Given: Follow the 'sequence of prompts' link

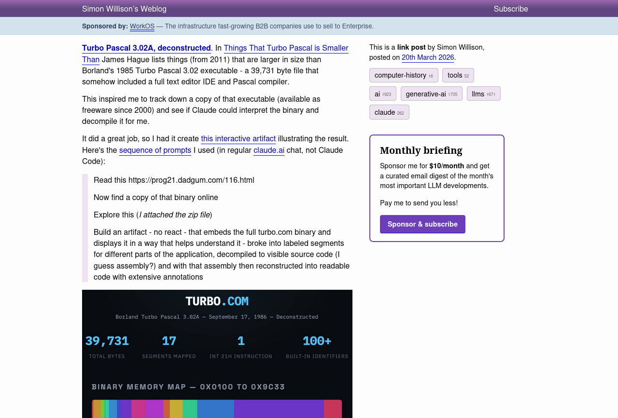Looking at the screenshot, I should (155, 150).
